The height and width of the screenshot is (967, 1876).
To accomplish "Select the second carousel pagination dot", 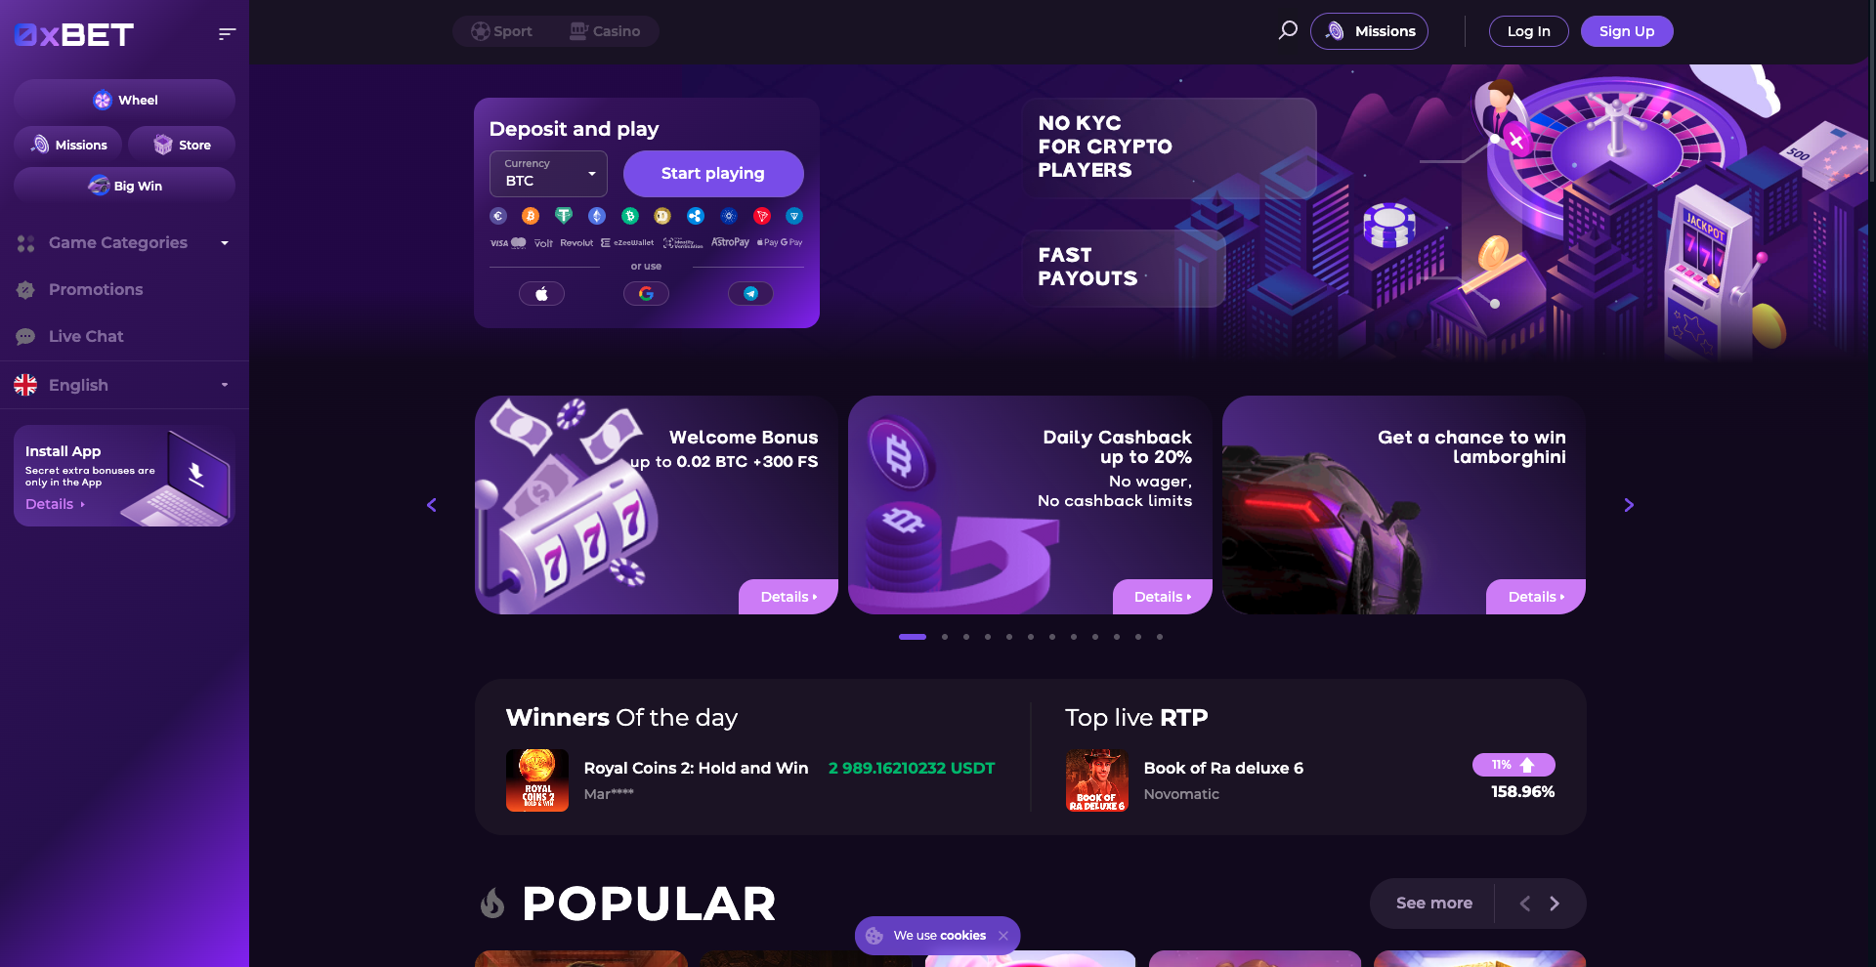I will coord(945,637).
